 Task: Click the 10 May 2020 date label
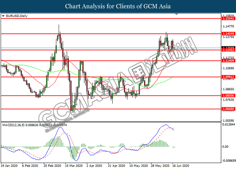139,166
